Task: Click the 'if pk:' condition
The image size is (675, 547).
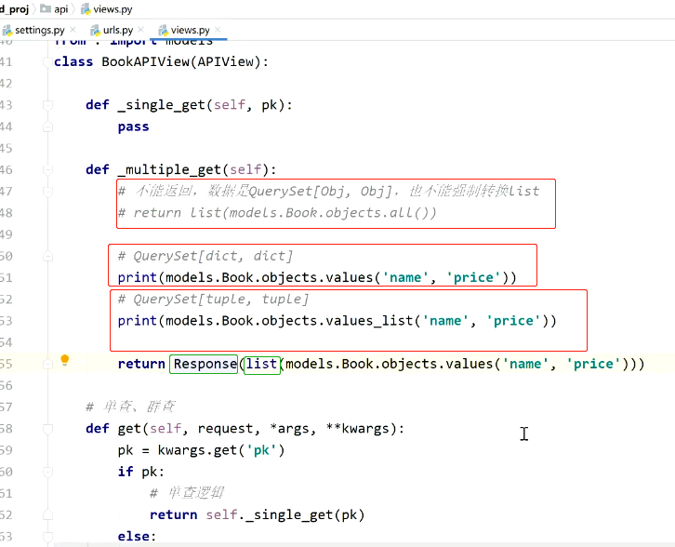Action: [141, 472]
